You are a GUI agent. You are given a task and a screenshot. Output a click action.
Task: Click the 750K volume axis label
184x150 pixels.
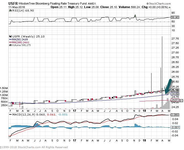5,98
